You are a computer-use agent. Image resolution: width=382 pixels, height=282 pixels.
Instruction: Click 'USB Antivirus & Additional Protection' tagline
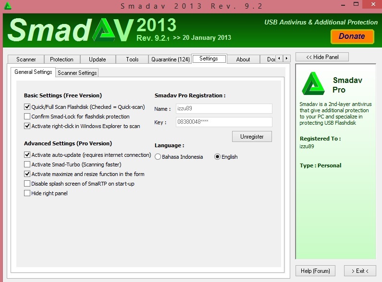321,22
